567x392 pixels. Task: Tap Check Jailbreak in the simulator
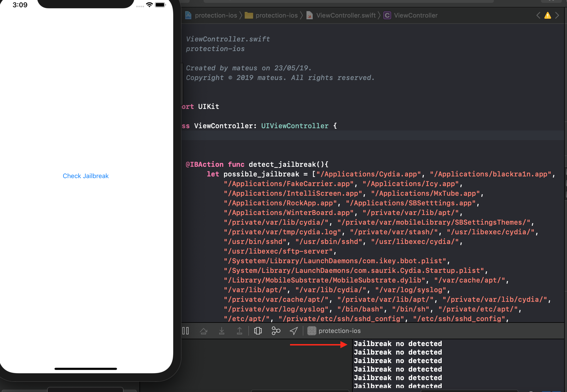tap(86, 176)
